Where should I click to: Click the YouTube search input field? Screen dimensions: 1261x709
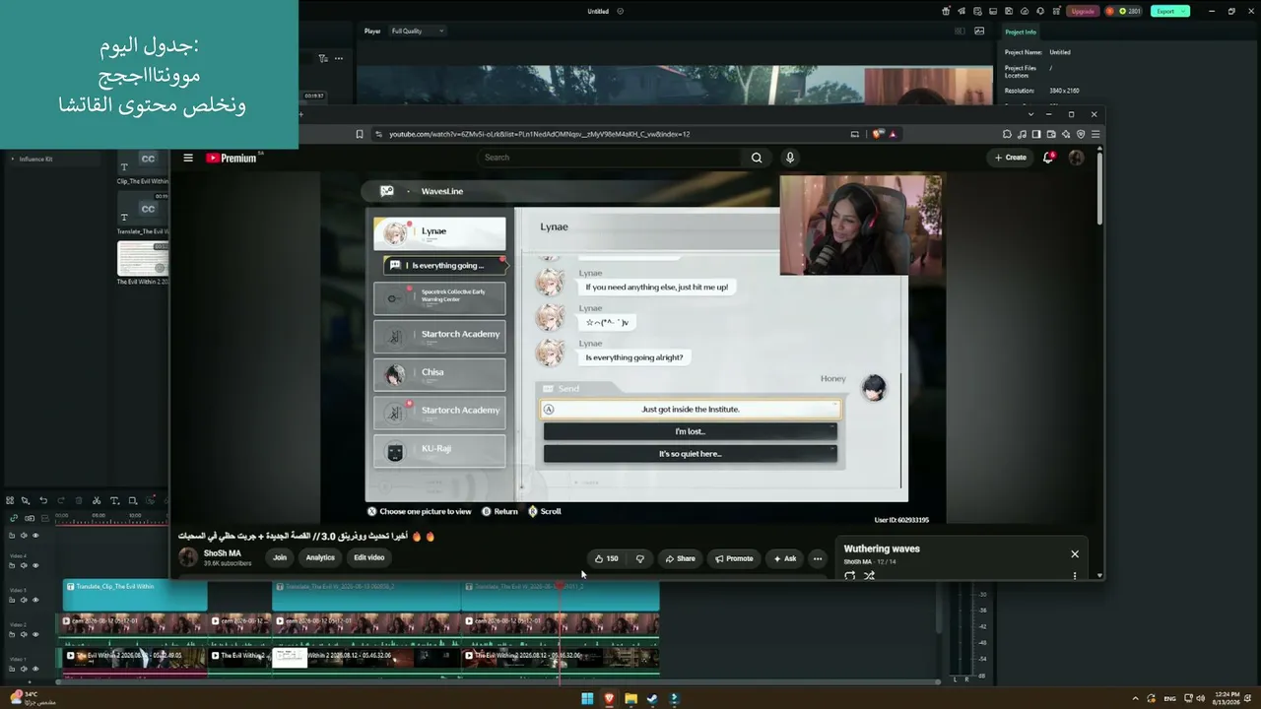pos(609,158)
